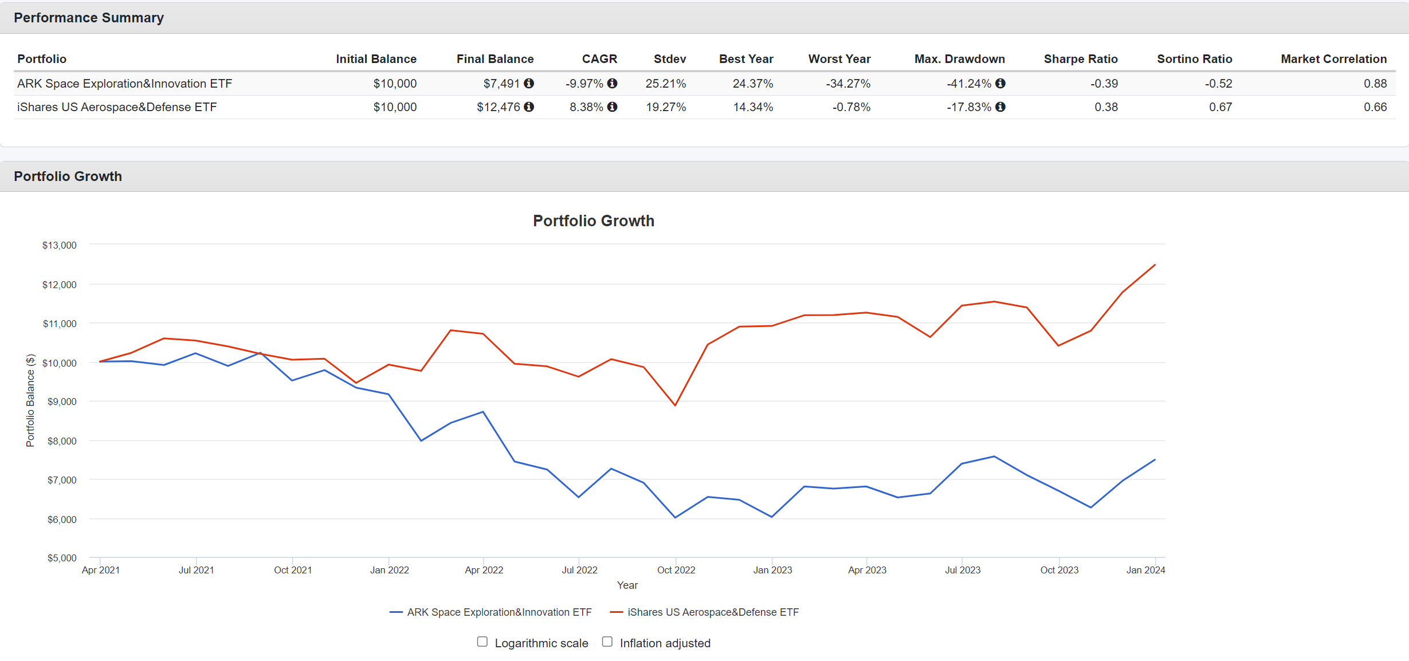Open the ARK Space Exploration&Innovation ETF link
The height and width of the screenshot is (661, 1409).
coord(124,84)
